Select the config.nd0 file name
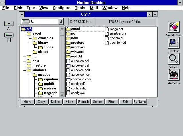This screenshot has width=183, height=136. pyautogui.click(x=78, y=84)
